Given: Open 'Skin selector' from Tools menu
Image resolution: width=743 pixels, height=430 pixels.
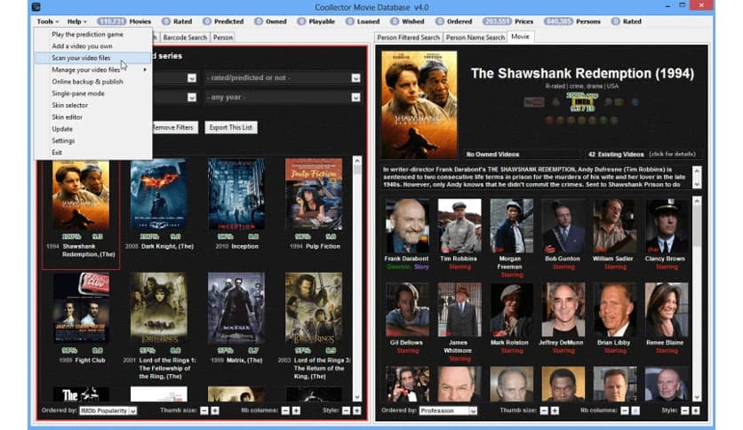Looking at the screenshot, I should pos(93,105).
